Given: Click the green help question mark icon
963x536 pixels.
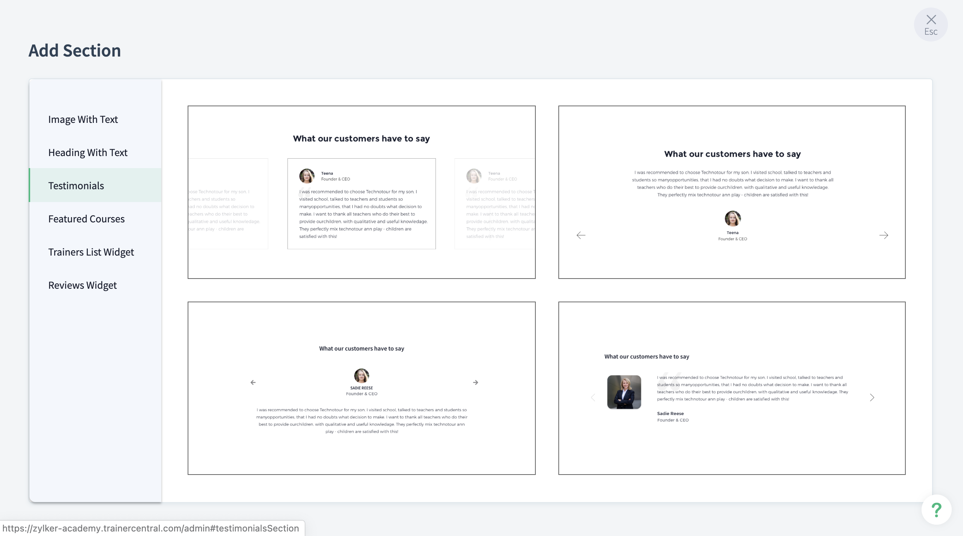Looking at the screenshot, I should click(x=936, y=510).
